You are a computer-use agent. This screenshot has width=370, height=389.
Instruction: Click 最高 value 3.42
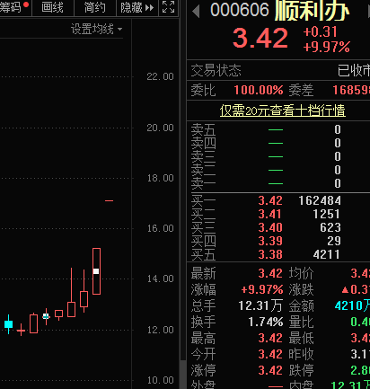pos(270,338)
